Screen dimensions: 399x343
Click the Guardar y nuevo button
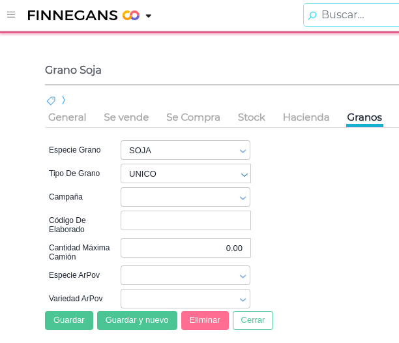[137, 320]
